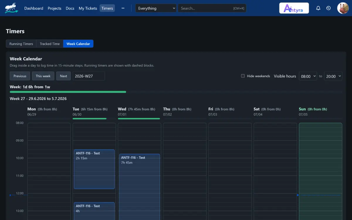352x220 pixels.
Task: Open the user avatar menu
Action: coord(343,8)
